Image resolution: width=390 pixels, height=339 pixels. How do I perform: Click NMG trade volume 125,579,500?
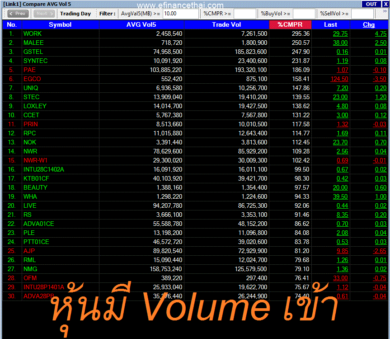[x=251, y=269]
